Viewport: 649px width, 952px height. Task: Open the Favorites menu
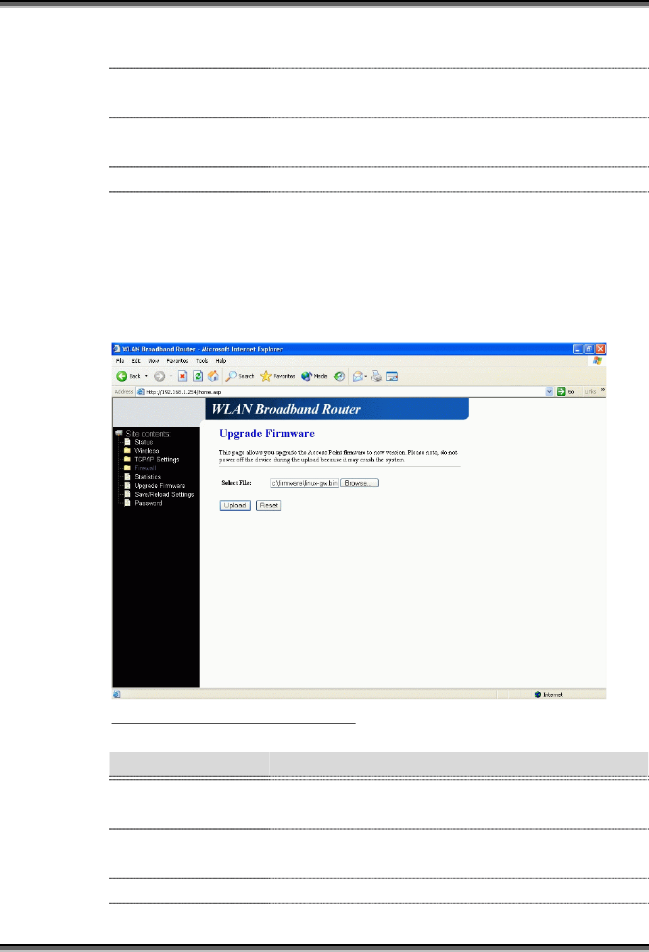[x=177, y=361]
